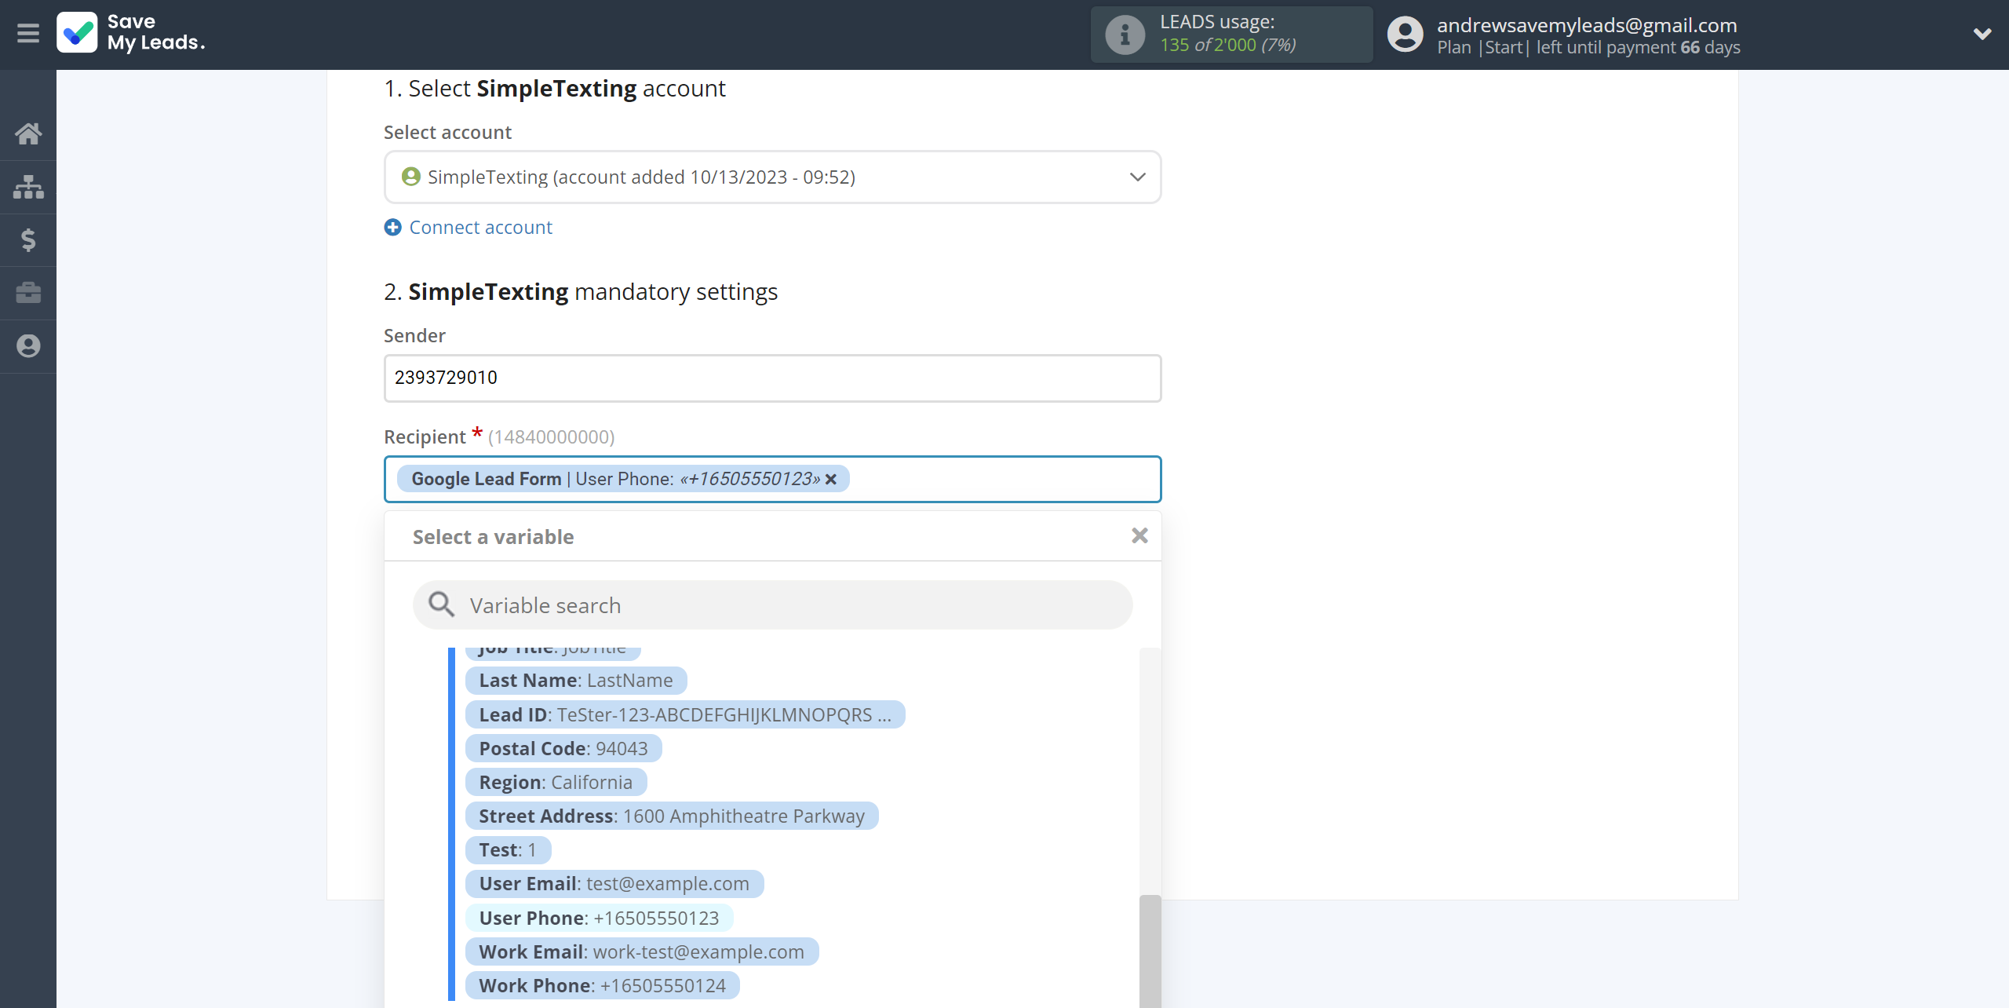Select the Lead ID variable
The width and height of the screenshot is (2009, 1008).
pos(685,714)
